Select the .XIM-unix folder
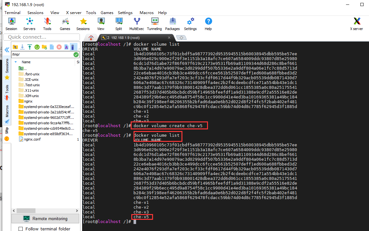The width and height of the screenshot is (369, 231). pos(29,96)
